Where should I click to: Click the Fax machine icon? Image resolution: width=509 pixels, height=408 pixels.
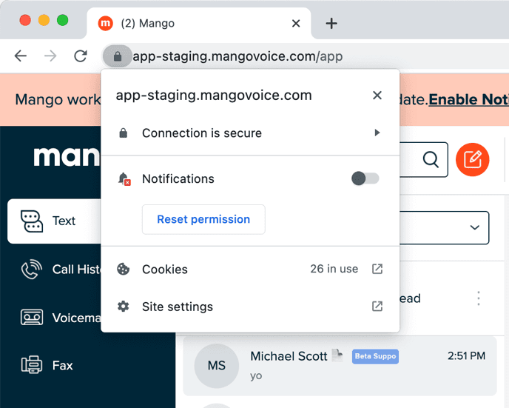(x=32, y=365)
